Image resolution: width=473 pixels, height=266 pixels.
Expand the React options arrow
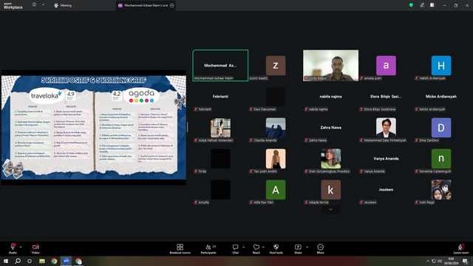point(263,247)
